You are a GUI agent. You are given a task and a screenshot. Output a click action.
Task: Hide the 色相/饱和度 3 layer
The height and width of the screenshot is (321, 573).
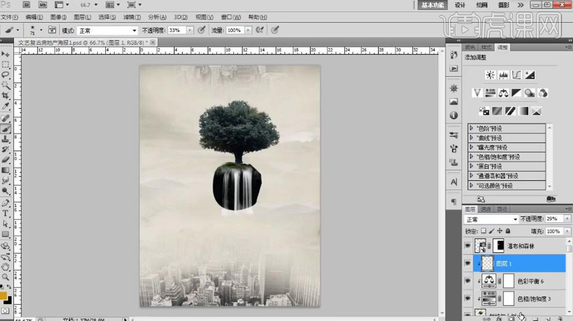click(x=468, y=298)
